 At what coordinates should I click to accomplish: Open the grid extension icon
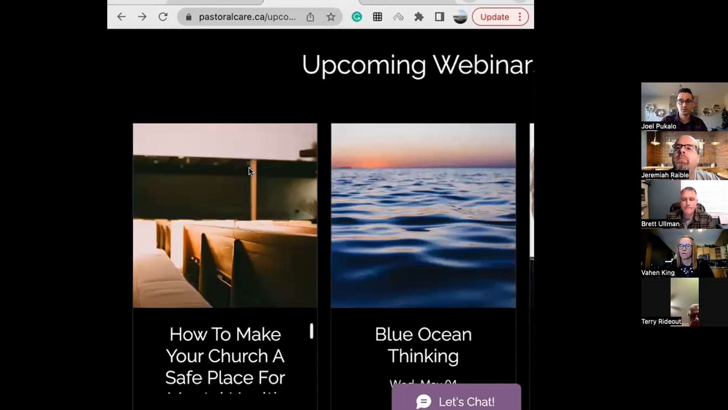377,17
